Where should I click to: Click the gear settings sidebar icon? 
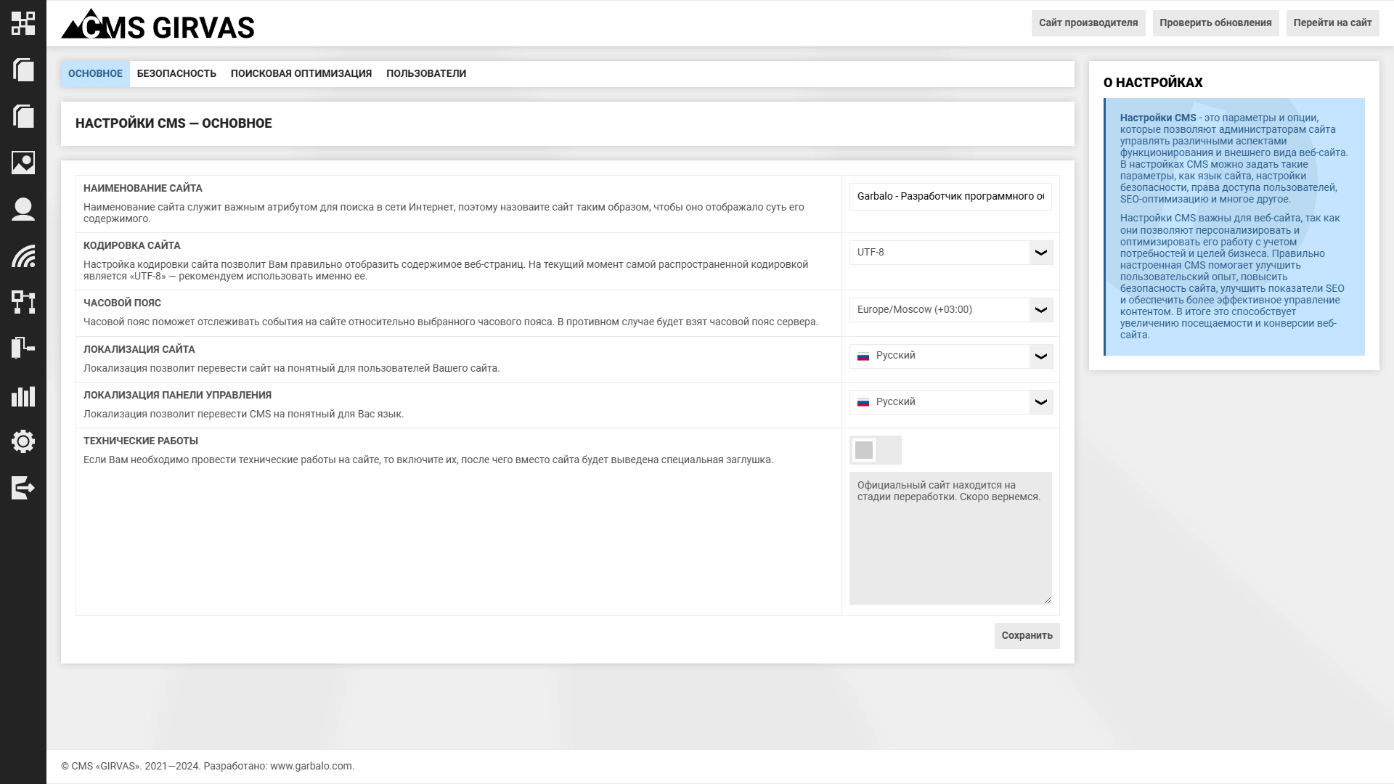[23, 441]
